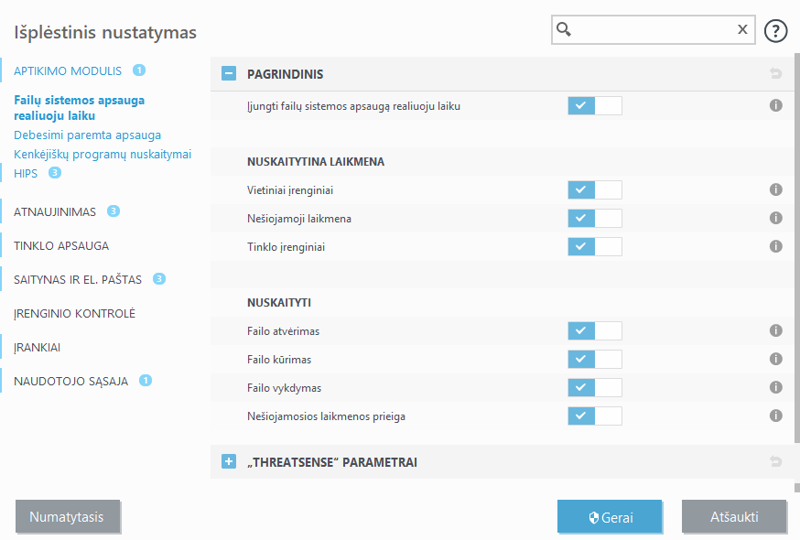Clear the search field with the X icon

click(x=742, y=29)
